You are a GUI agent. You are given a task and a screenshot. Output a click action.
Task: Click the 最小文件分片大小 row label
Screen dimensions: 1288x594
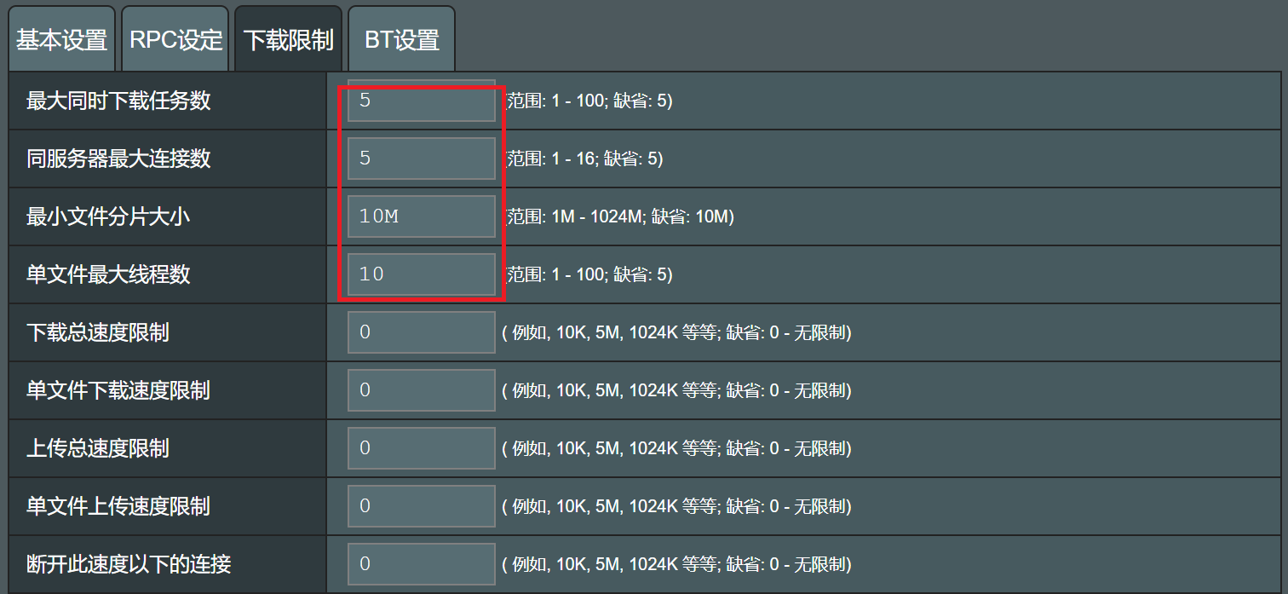[108, 217]
